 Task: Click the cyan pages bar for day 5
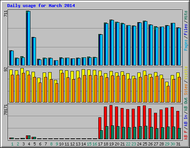click(x=35, y=51)
